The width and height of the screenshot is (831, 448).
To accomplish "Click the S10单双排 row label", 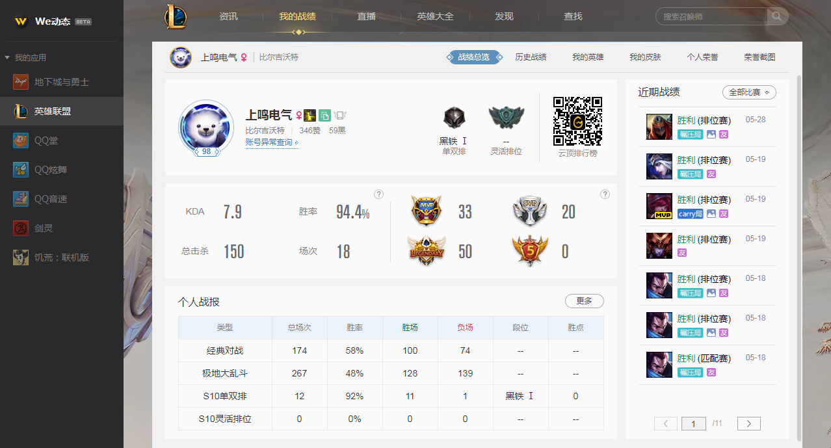I will point(225,396).
